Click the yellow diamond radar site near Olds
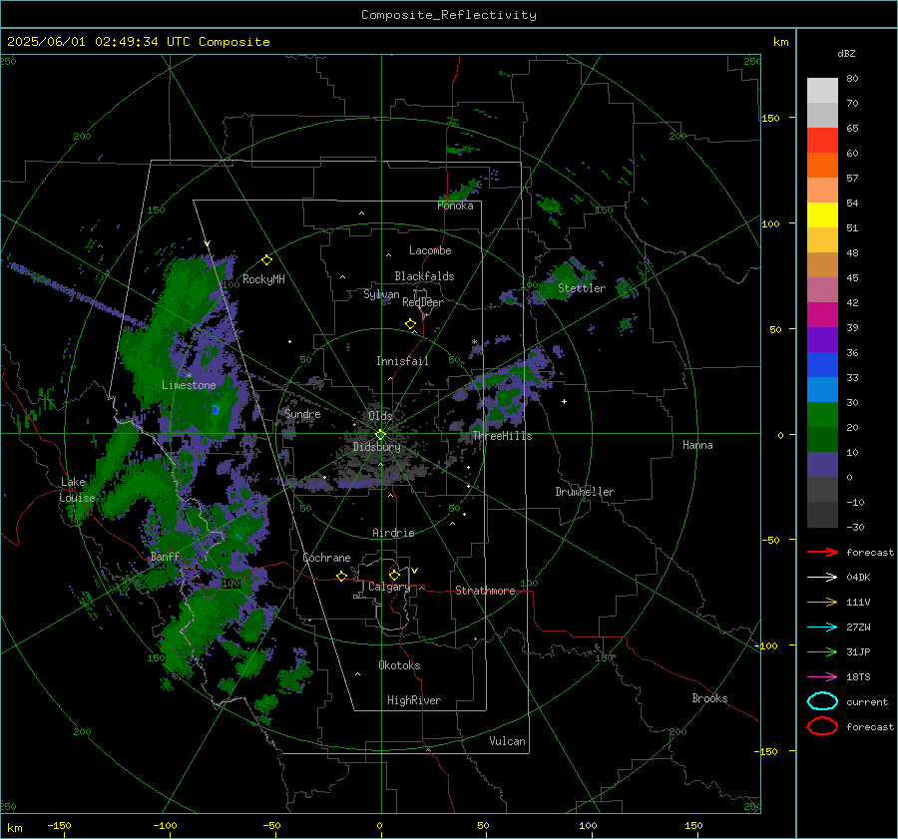898x839 pixels. [380, 435]
